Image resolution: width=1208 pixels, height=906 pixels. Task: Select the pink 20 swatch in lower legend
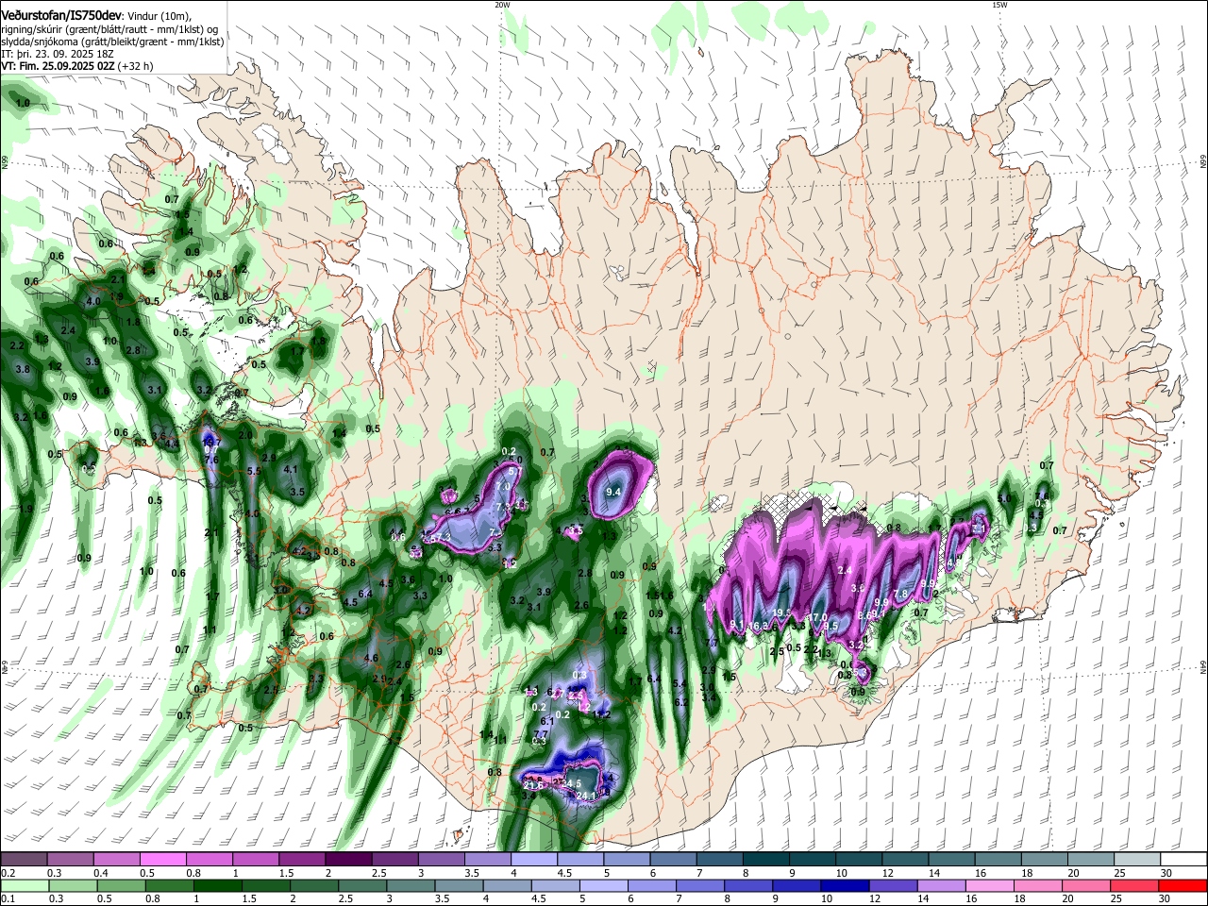tap(1084, 886)
